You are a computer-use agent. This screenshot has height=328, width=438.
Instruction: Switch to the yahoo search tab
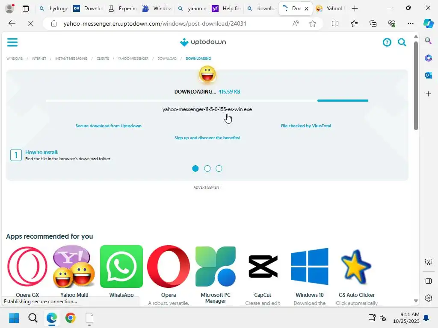[192, 9]
